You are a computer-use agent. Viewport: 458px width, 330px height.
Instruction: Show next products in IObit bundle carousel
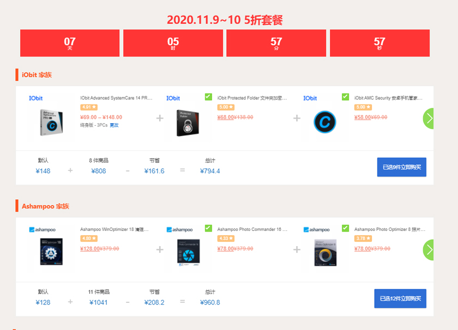[x=429, y=118]
